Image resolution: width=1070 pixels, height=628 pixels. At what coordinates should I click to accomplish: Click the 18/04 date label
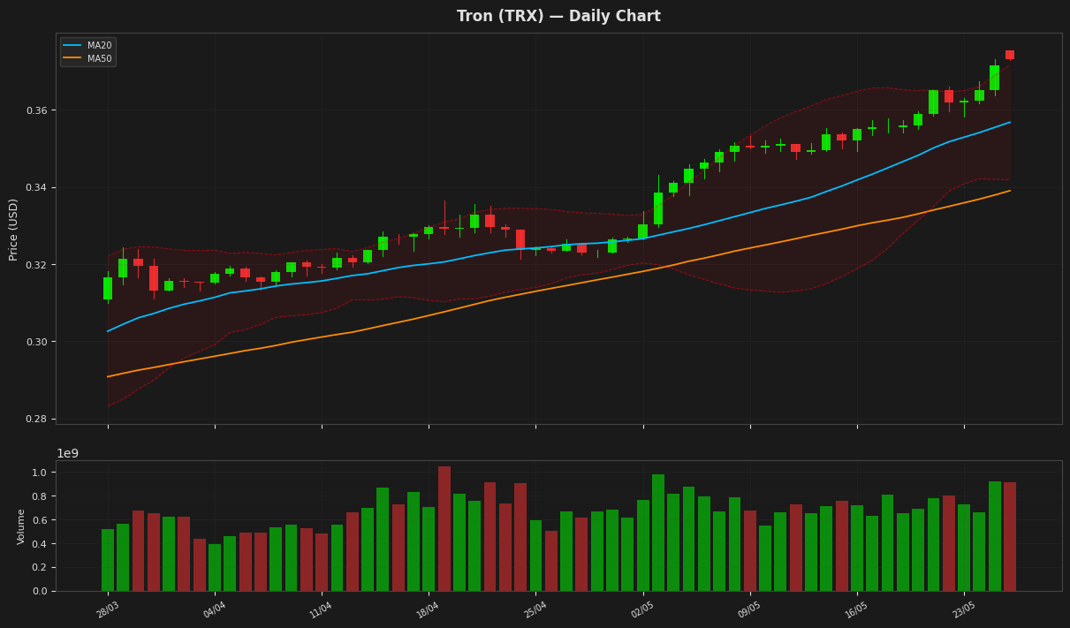pos(429,609)
